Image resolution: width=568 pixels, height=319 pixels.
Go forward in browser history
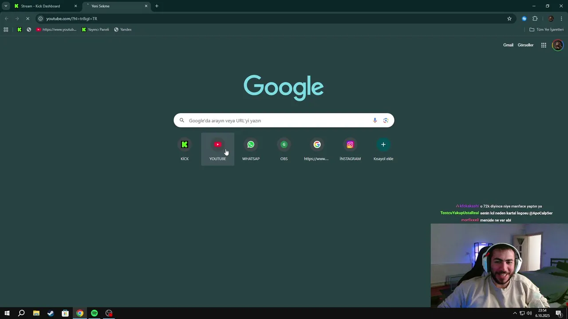coord(17,19)
